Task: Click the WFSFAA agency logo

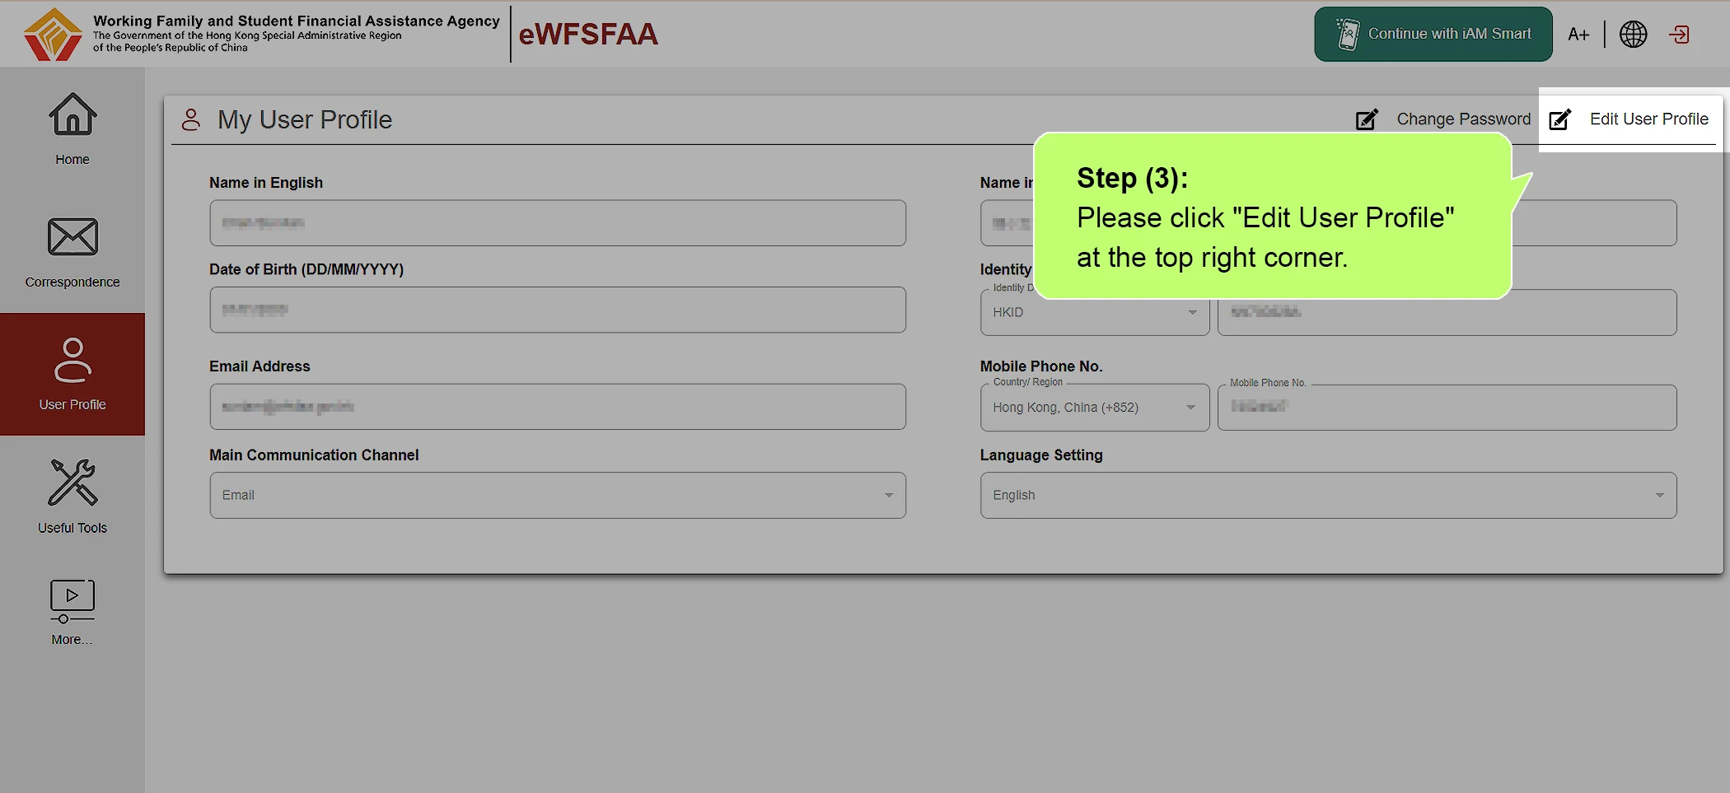Action: tap(53, 34)
